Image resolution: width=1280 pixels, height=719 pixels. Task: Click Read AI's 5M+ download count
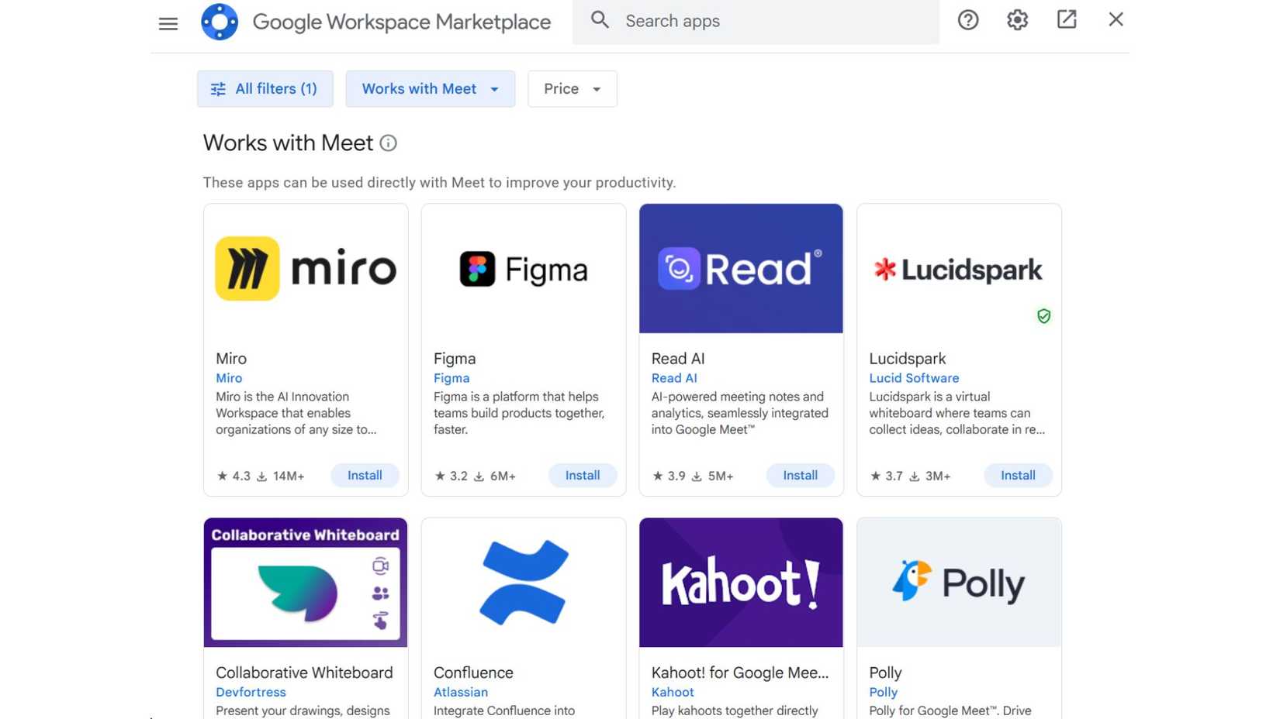[x=713, y=476]
